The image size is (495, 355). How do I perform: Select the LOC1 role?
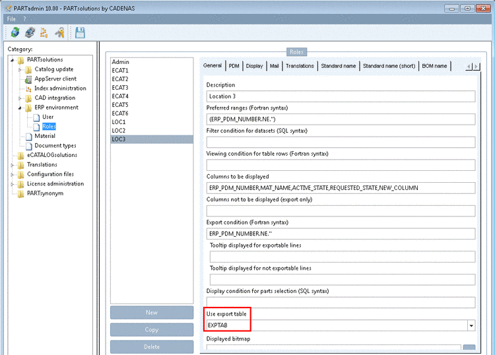click(152, 122)
